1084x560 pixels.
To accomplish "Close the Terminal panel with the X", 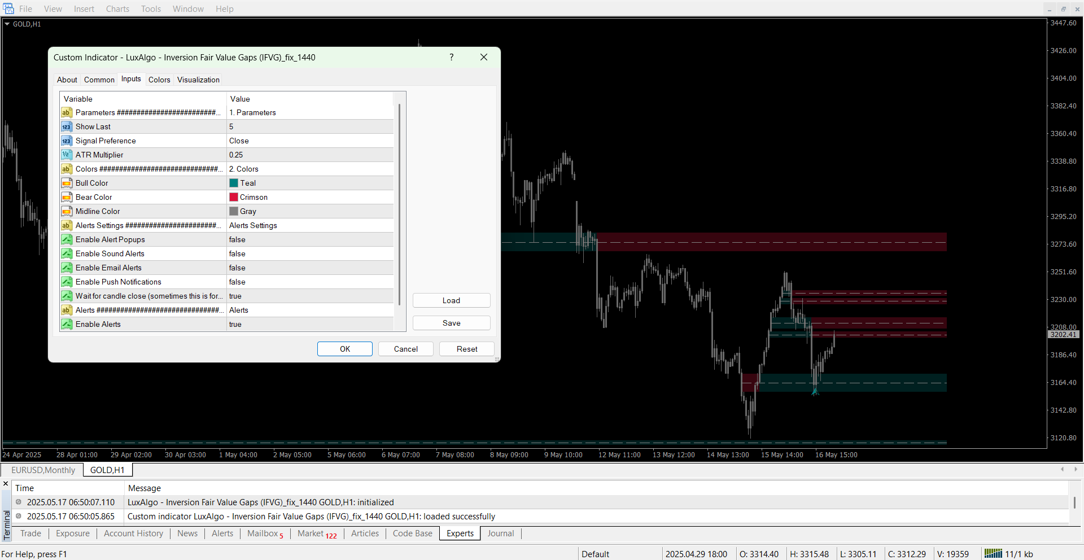I will tap(6, 484).
